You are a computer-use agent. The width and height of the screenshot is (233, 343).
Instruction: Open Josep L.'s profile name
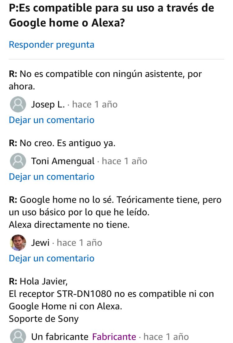48,104
